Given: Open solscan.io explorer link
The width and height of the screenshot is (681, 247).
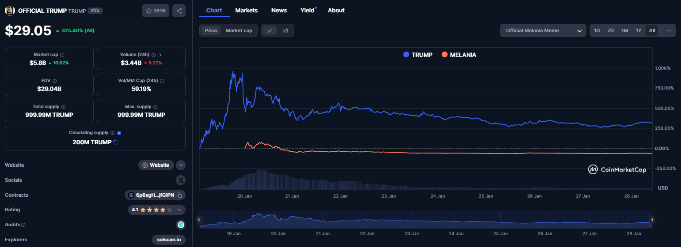Looking at the screenshot, I should [169, 240].
